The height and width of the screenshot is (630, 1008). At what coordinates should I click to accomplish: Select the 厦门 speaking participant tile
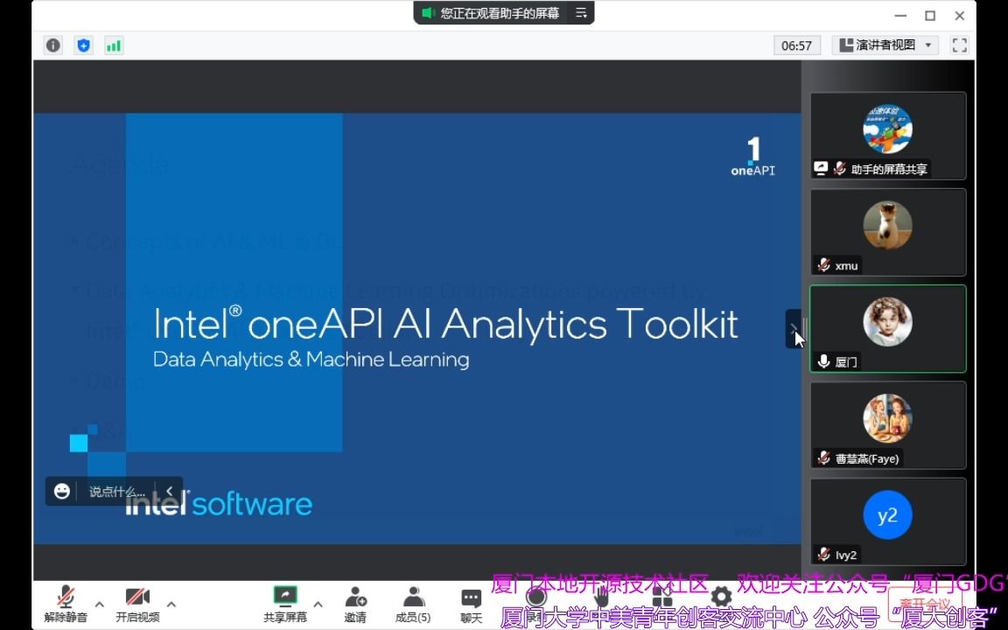pos(888,328)
